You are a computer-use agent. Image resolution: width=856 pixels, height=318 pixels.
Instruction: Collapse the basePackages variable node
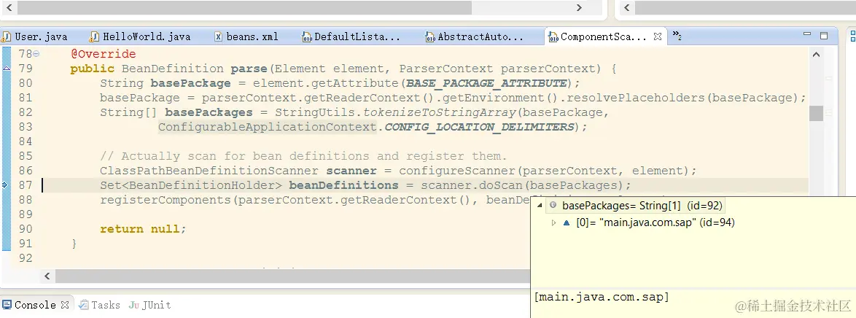click(x=540, y=206)
